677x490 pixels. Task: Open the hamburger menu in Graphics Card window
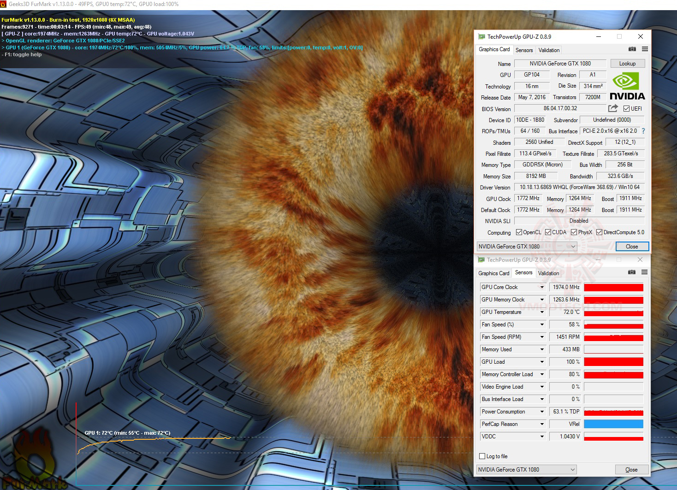coord(645,49)
